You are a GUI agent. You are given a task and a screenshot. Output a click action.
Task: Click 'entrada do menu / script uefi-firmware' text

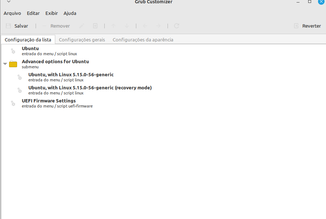click(x=57, y=106)
